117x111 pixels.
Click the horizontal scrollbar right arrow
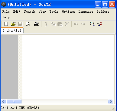[x=110, y=102]
